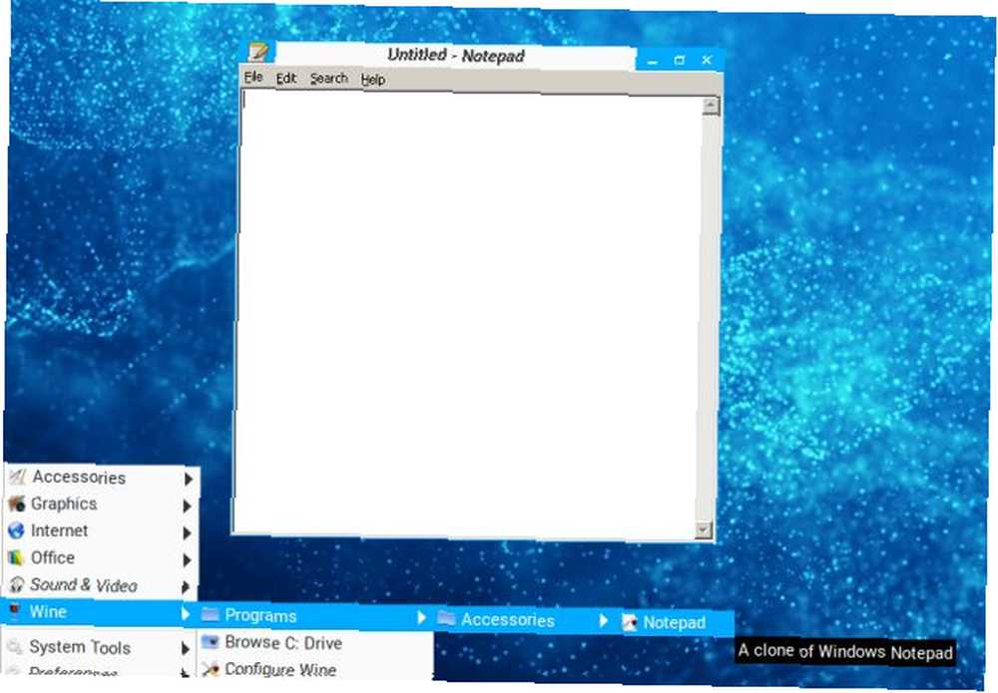Click the Accessories folder icon under Programs
This screenshot has width=998, height=693.
[x=447, y=618]
